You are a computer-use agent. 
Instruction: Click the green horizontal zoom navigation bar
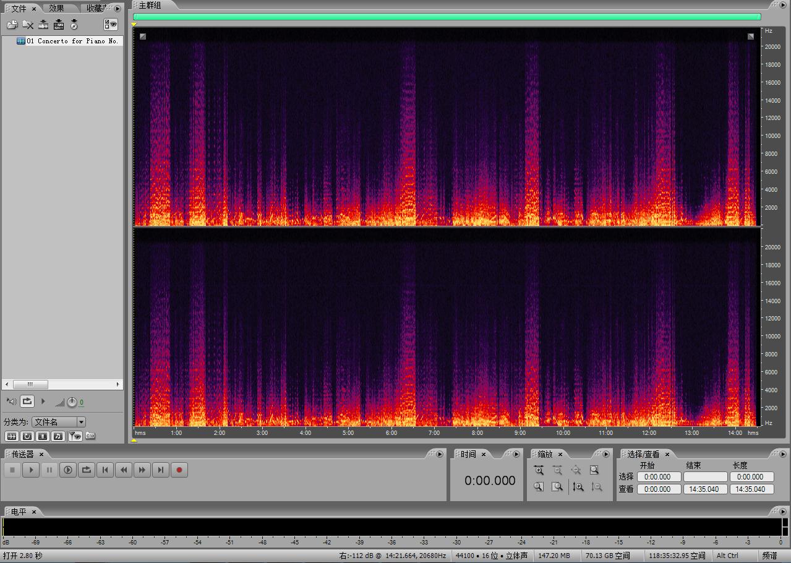[x=447, y=17]
